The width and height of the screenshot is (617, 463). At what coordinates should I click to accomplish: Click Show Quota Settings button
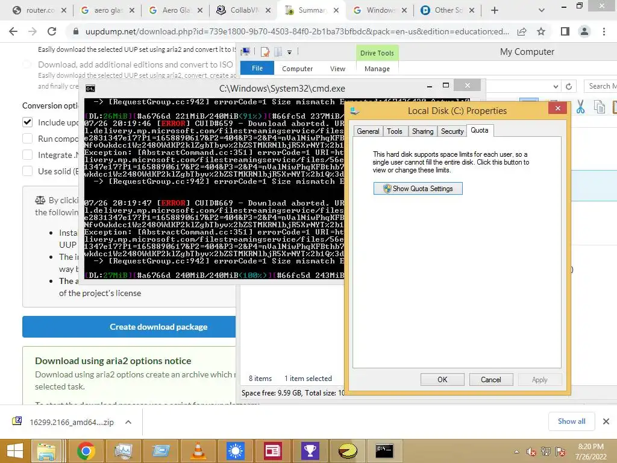[418, 189]
